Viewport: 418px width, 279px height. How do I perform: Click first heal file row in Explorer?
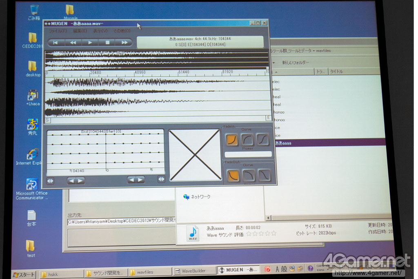(277, 97)
